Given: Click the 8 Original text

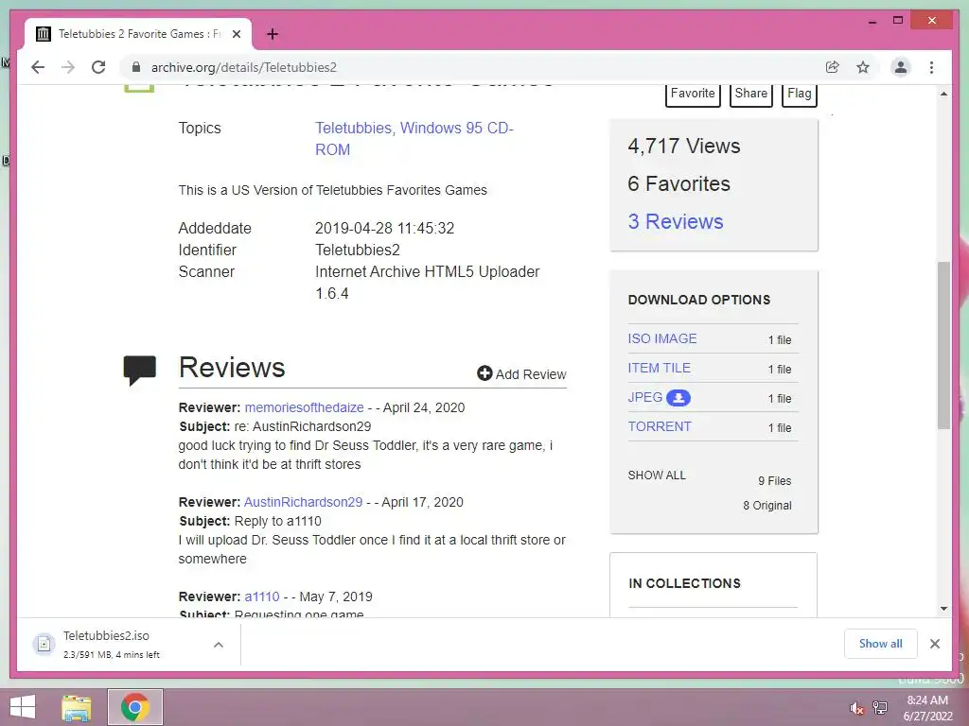Looking at the screenshot, I should tap(766, 506).
